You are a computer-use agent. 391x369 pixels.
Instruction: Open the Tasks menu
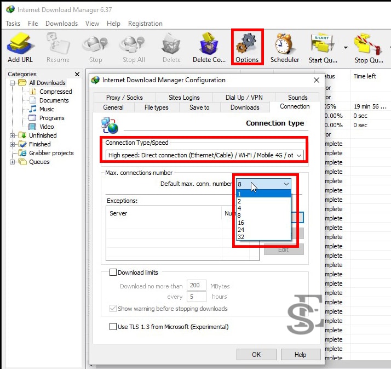[x=13, y=24]
